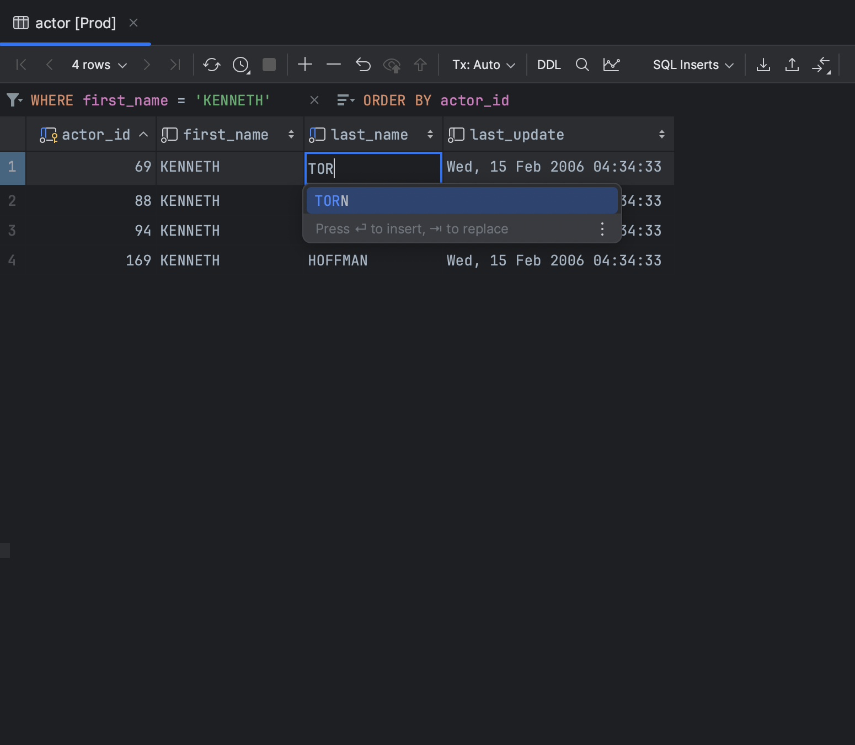
Task: Refresh the table data
Action: click(211, 65)
